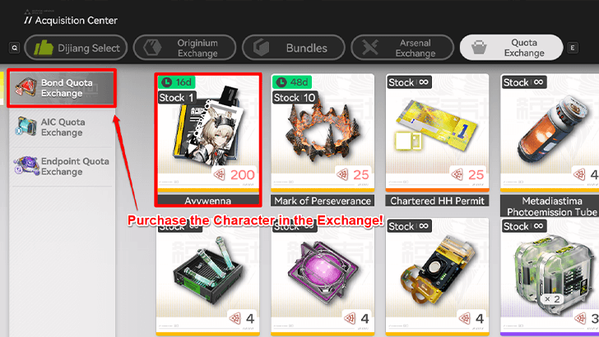Image resolution: width=599 pixels, height=337 pixels.
Task: Click the E key icon beside Quota Exchange
Action: tap(573, 48)
